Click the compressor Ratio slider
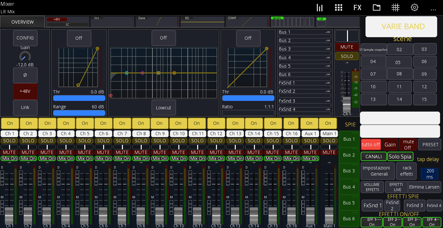Image resolution: width=443 pixels, height=228 pixels. (x=248, y=113)
